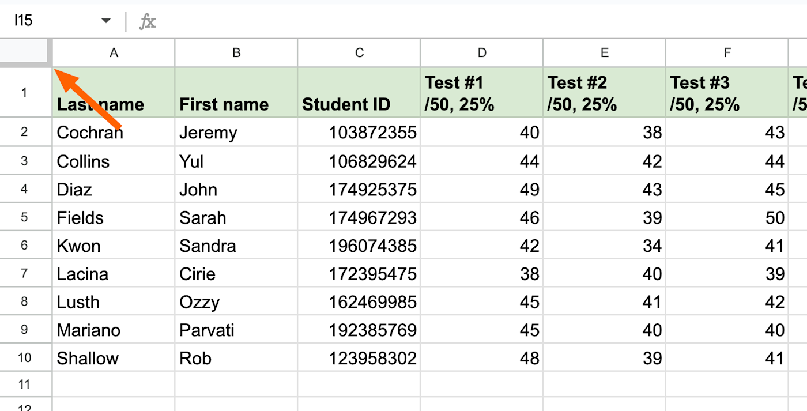This screenshot has width=807, height=411.
Task: Select cell containing Parvati
Action: click(x=236, y=330)
